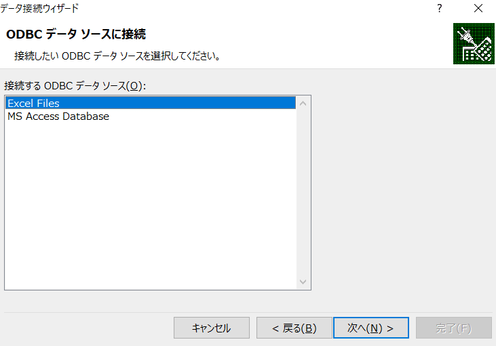
Task: Close the データ接続ウィザード dialog
Action: pos(478,9)
